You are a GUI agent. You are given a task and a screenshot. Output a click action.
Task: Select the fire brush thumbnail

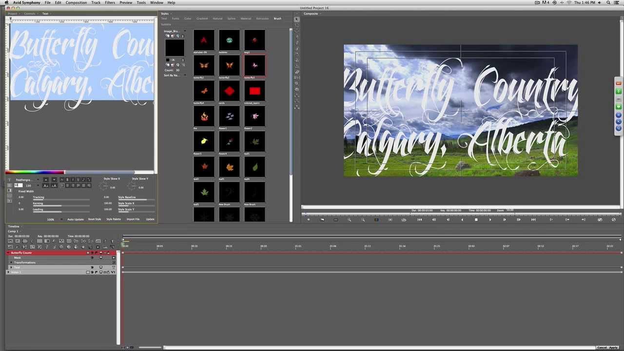pos(204,117)
